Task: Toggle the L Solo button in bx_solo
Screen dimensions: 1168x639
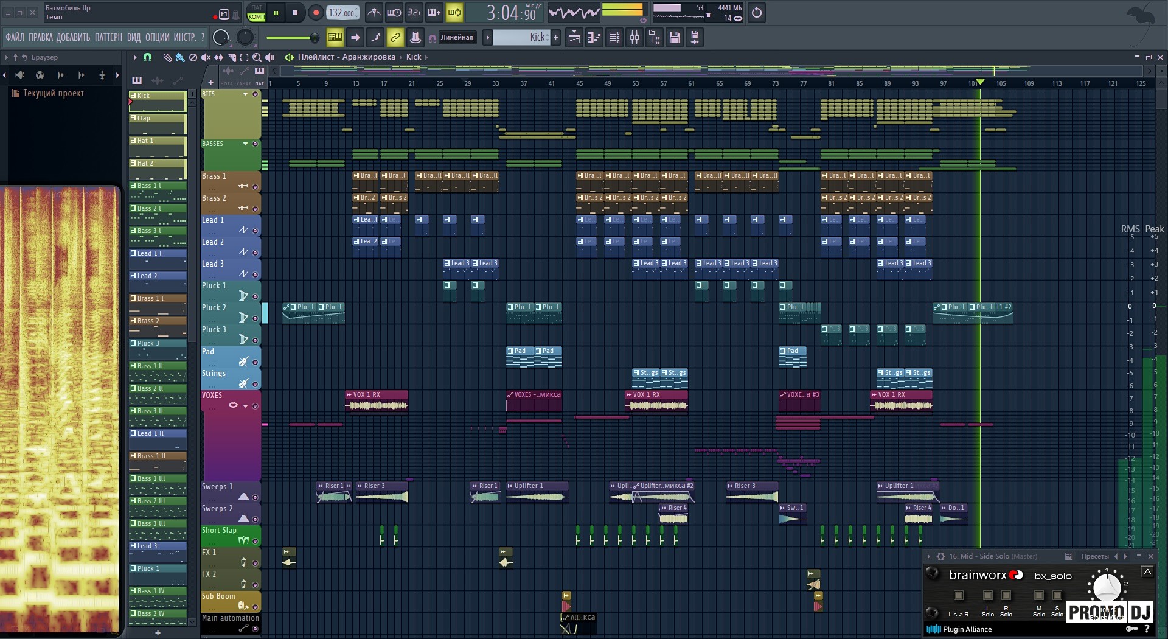Action: pyautogui.click(x=987, y=596)
